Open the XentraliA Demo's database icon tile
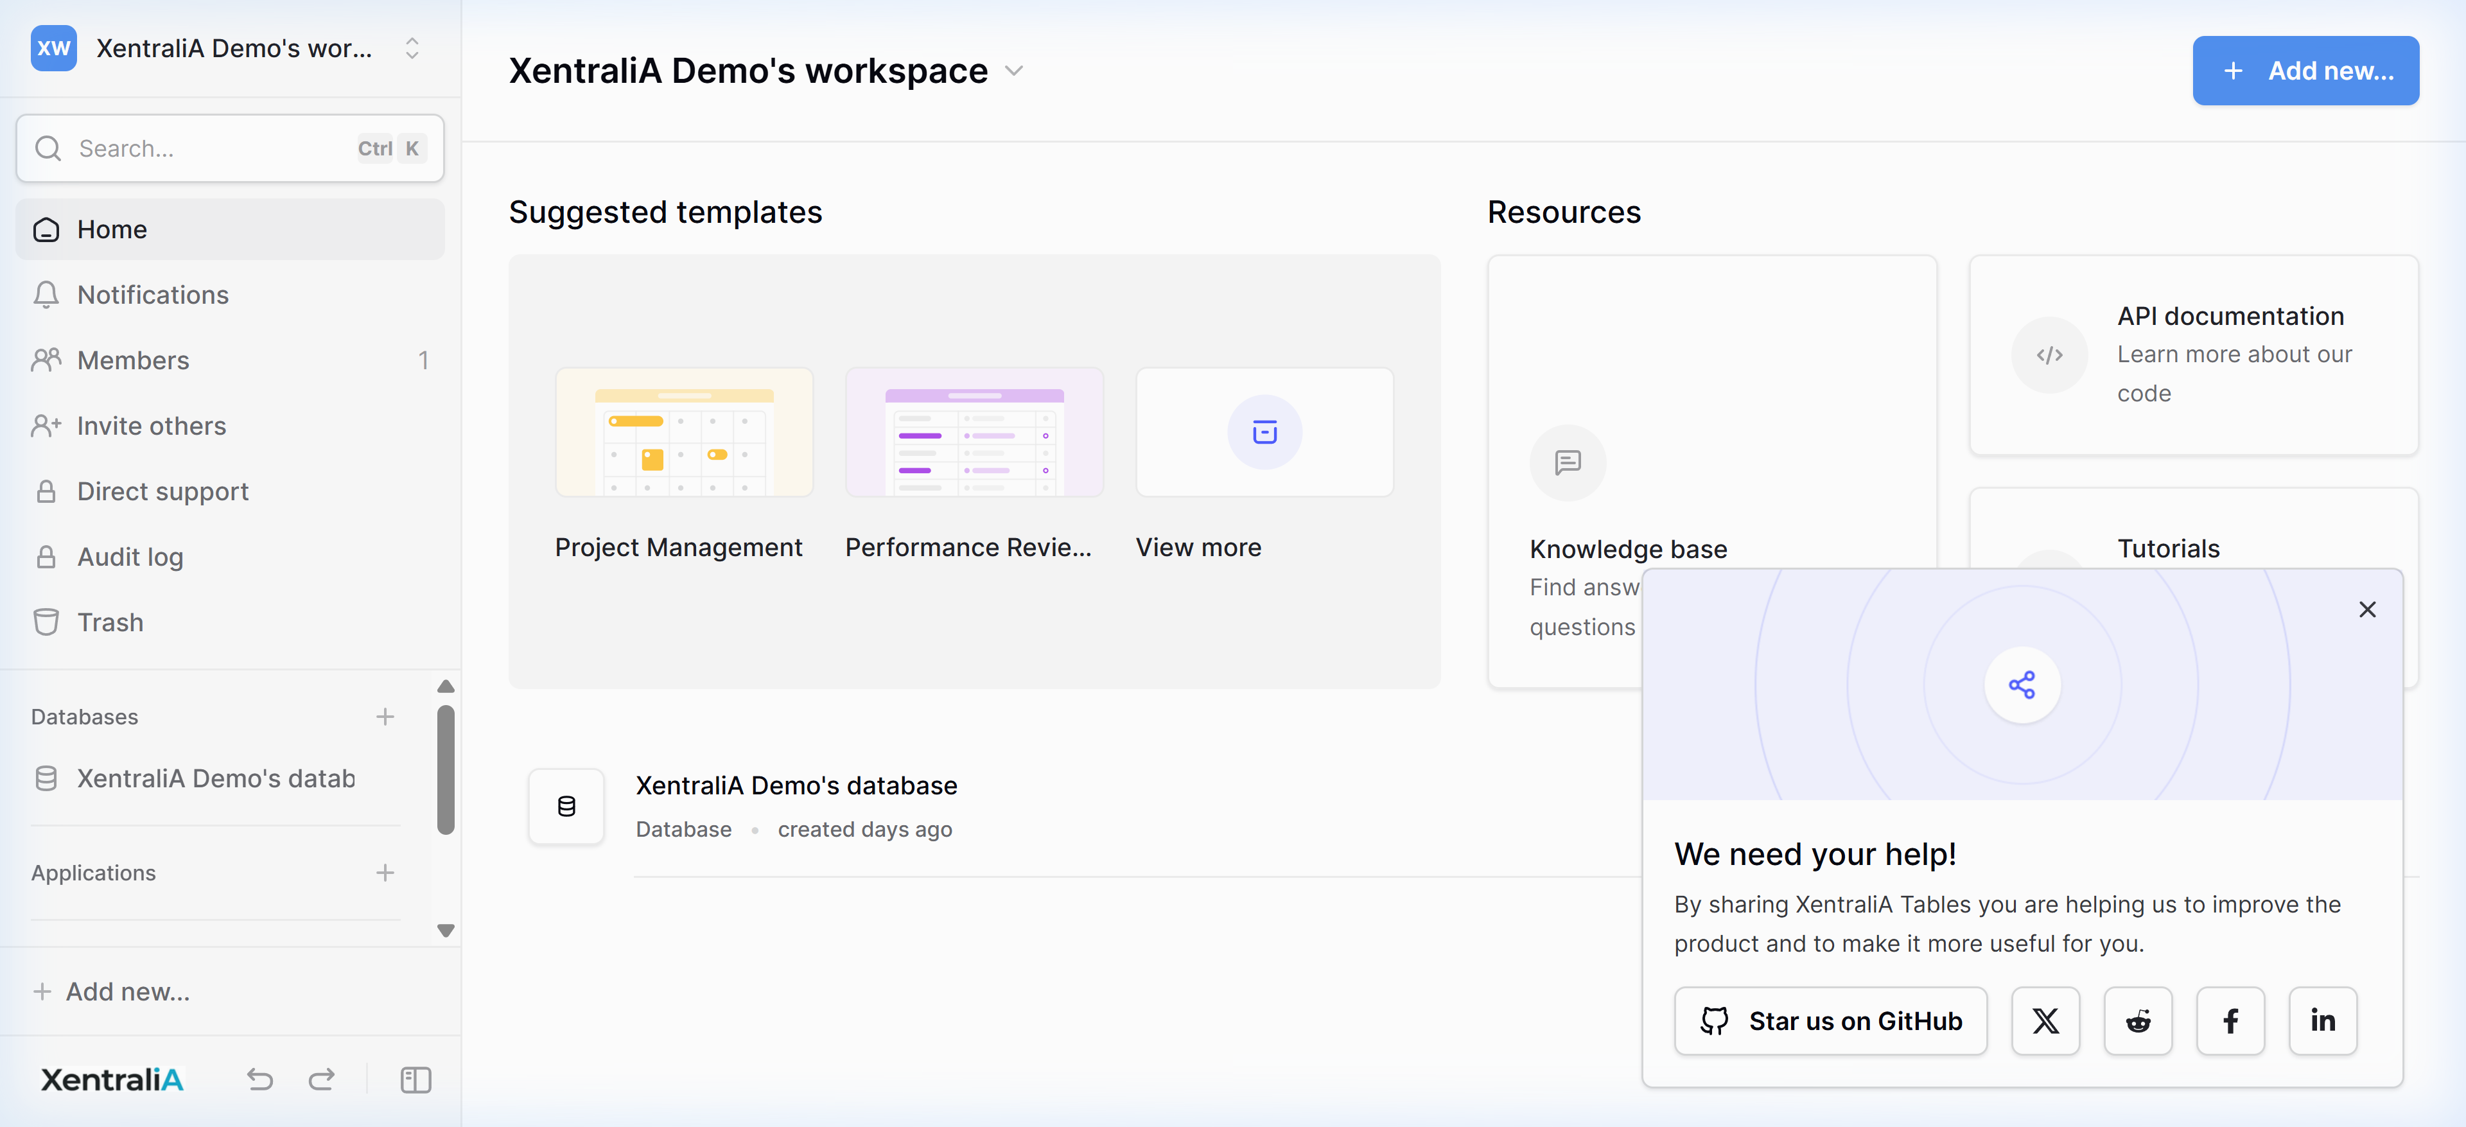The height and width of the screenshot is (1127, 2466). (x=566, y=806)
